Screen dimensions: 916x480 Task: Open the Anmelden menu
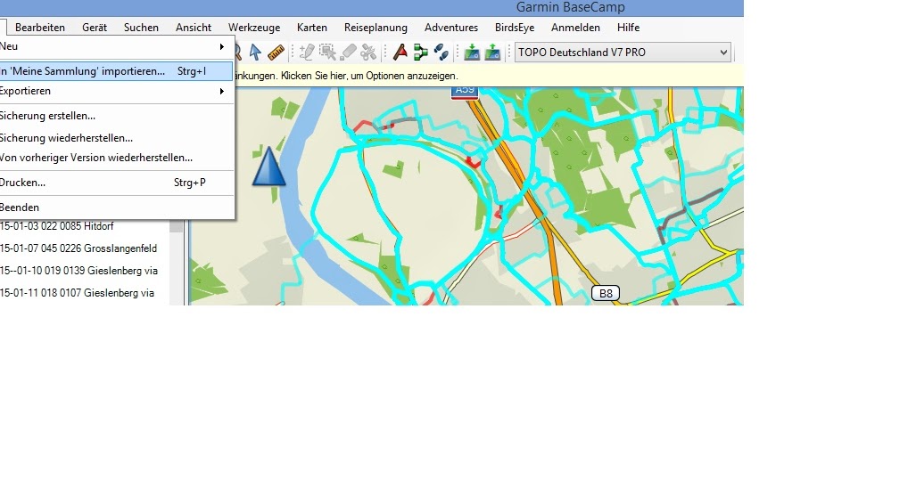575,28
